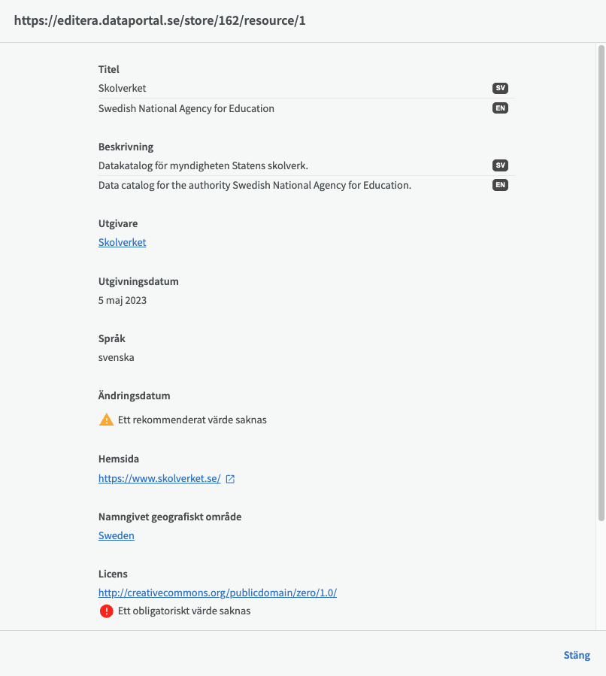Click the red error icon under Licens

[107, 611]
